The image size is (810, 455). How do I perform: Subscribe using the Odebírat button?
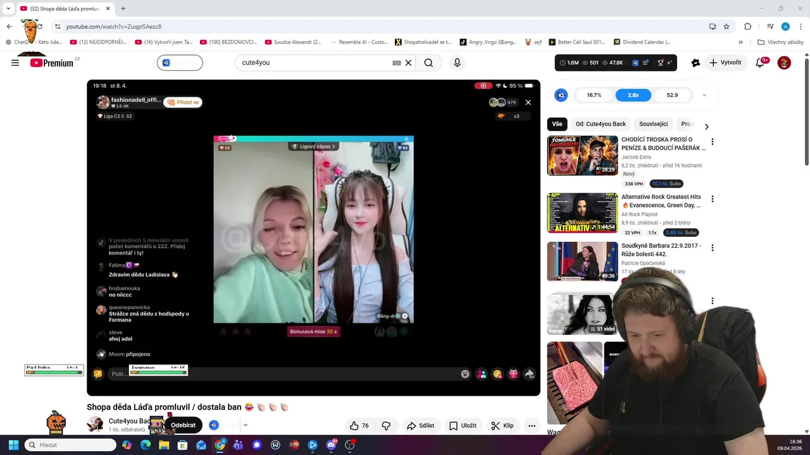point(183,425)
